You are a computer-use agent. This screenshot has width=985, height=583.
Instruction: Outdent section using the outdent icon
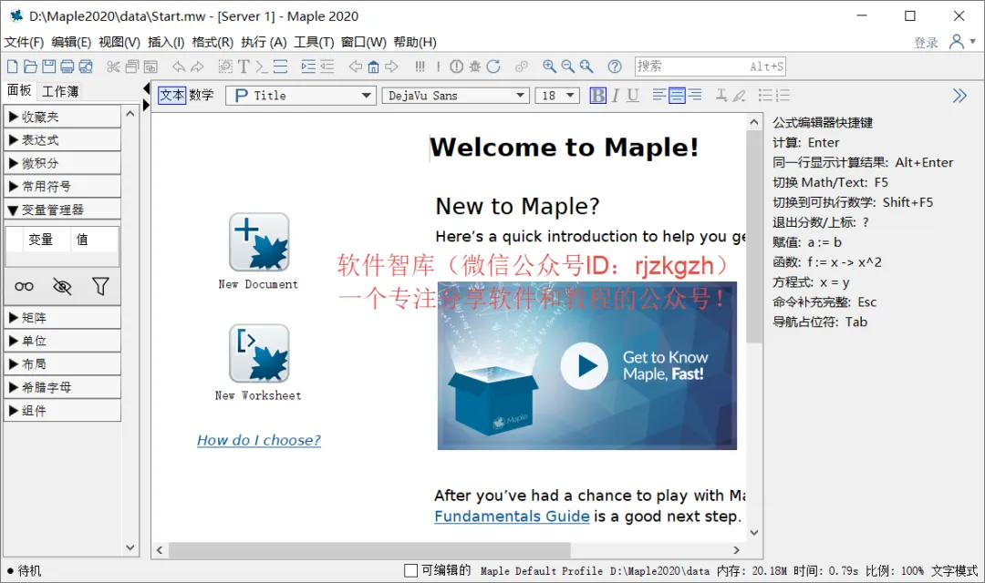point(327,66)
